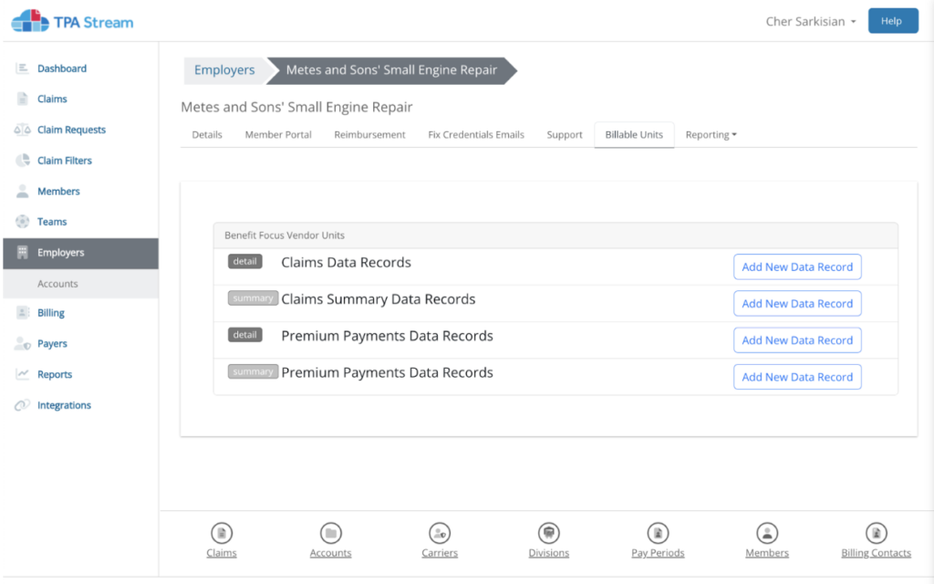
Task: Add new Claims Summary data record
Action: [797, 304]
